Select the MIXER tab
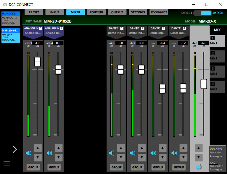The height and width of the screenshot is (174, 227). [76, 12]
